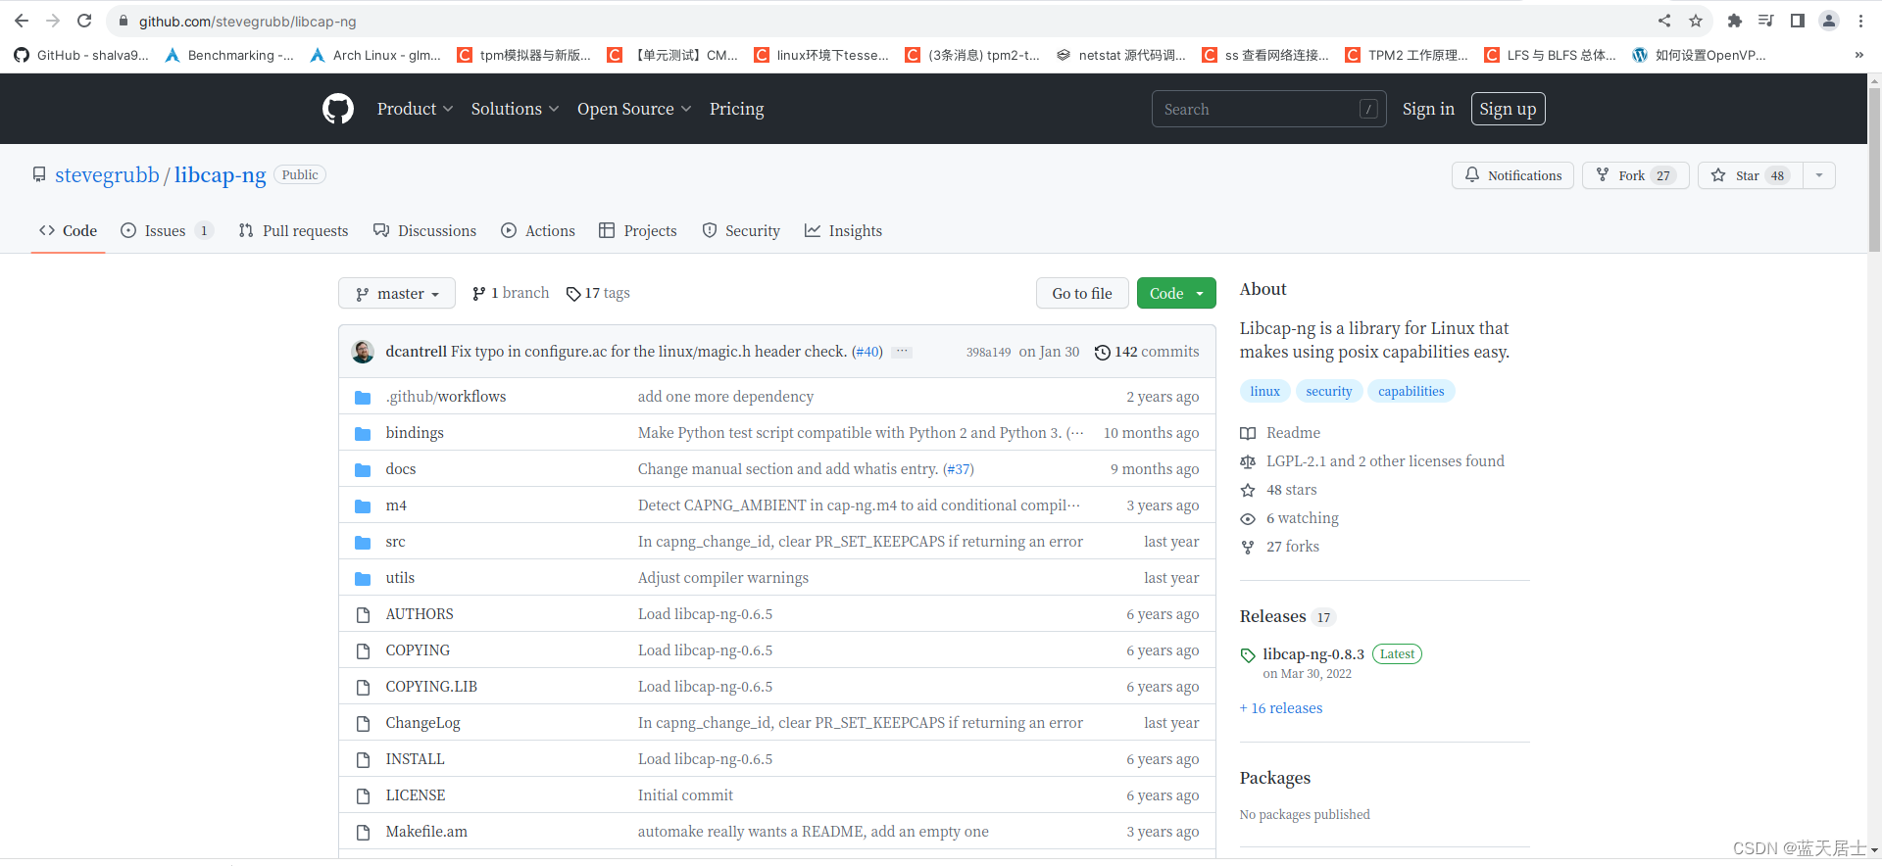Open green Code dropdown button
This screenshot has height=866, width=1882.
click(1176, 293)
